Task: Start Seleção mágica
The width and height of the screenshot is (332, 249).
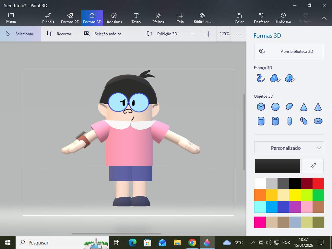Action: [103, 34]
